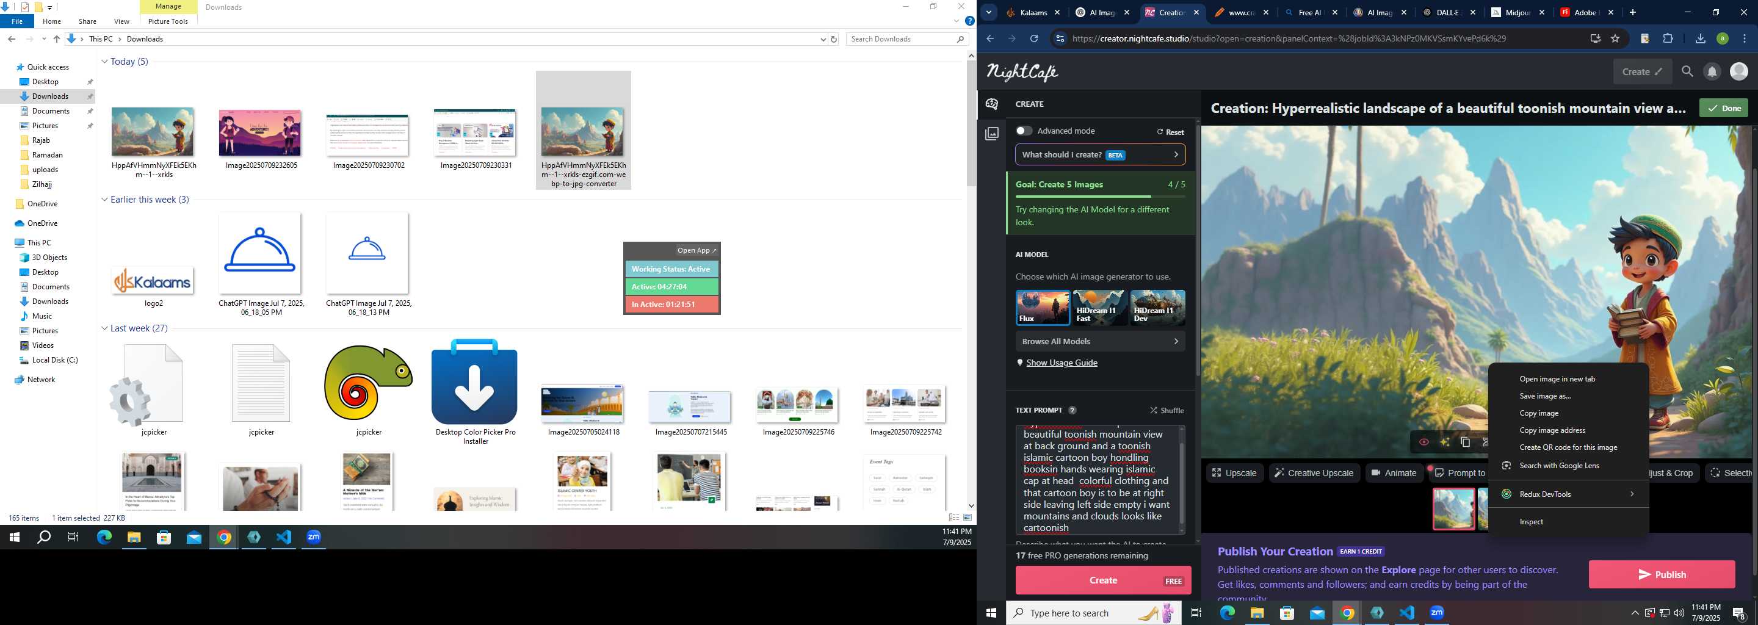Reset settings with Reset button
1758x625 pixels.
pyautogui.click(x=1170, y=132)
